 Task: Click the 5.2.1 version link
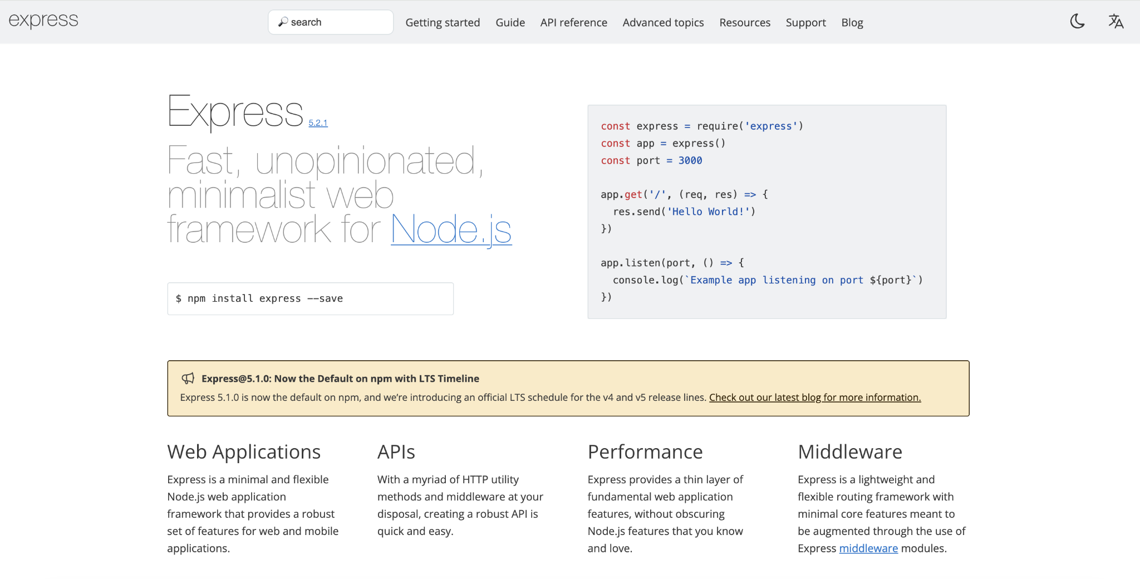318,123
